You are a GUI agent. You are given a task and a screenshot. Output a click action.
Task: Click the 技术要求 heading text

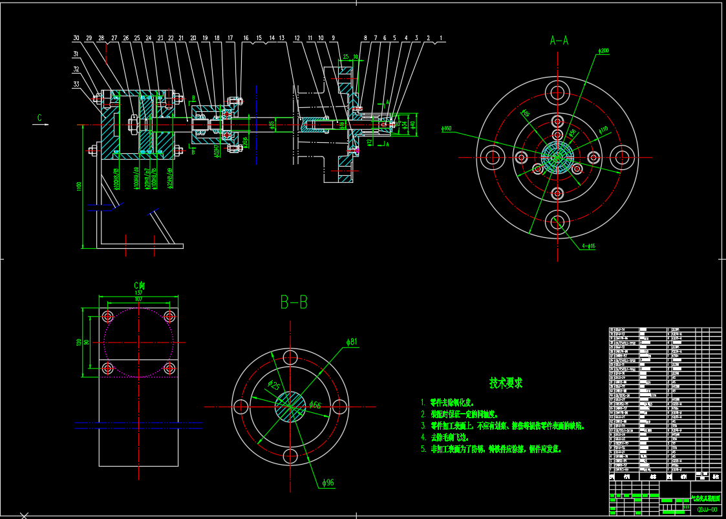tap(506, 383)
